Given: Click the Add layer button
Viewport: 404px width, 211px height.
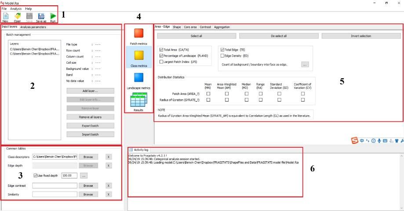Looking at the screenshot, I should click(x=90, y=91).
